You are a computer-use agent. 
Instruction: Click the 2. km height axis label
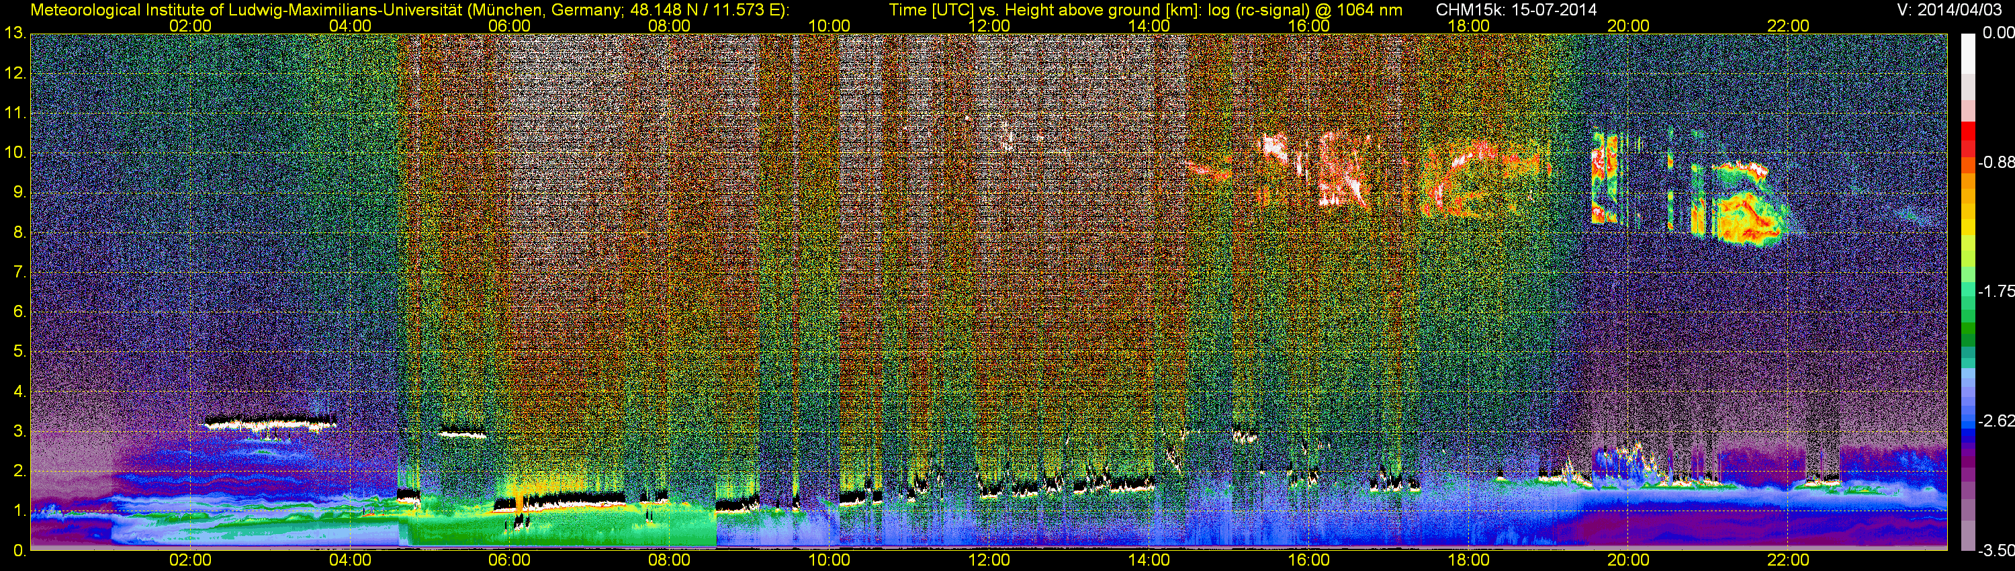19,471
